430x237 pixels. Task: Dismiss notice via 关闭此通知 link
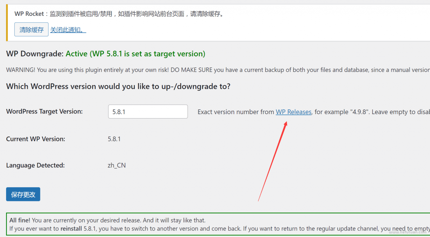pyautogui.click(x=68, y=30)
